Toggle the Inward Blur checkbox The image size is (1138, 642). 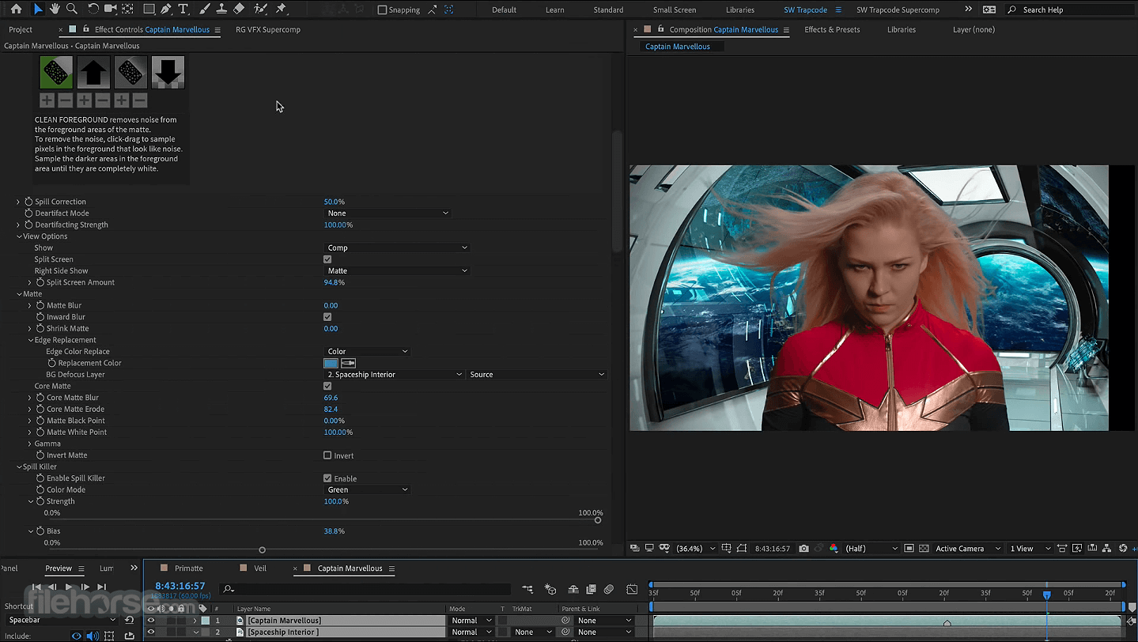tap(327, 317)
